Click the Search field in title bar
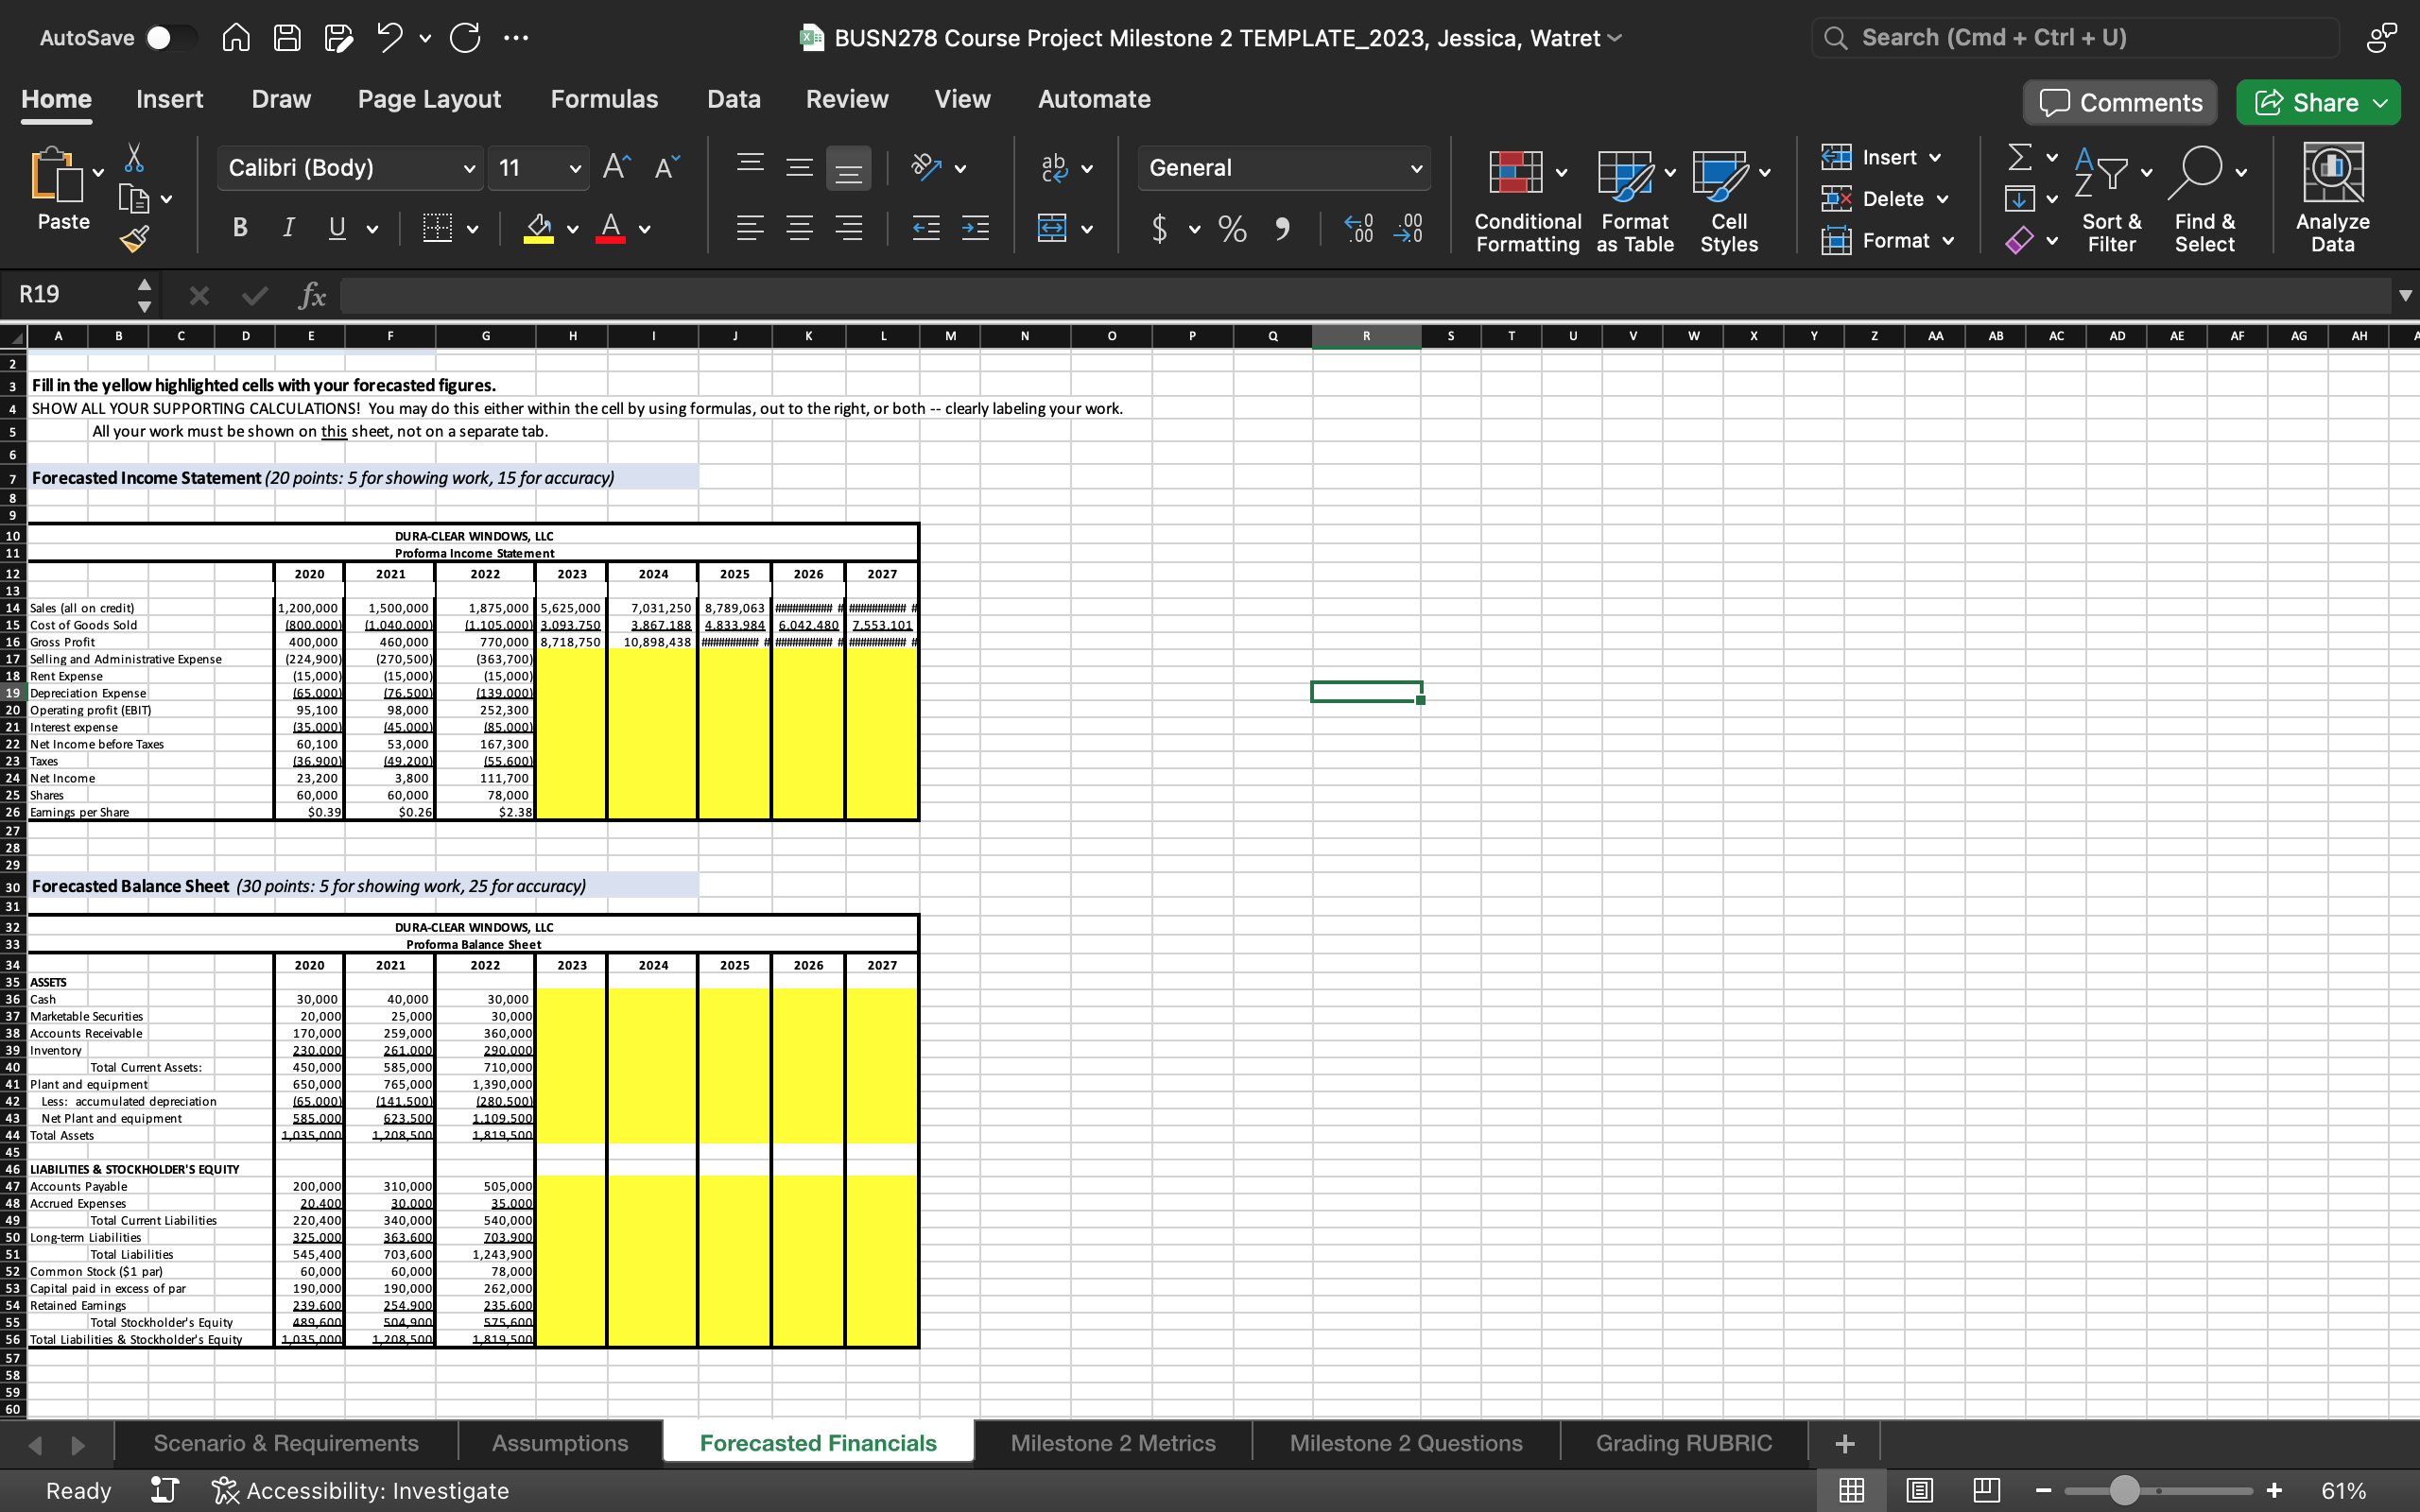This screenshot has height=1512, width=2420. (x=2075, y=38)
